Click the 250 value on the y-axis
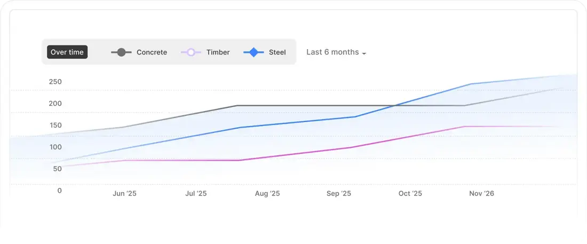Screen dimensions: 587x244 (x=55, y=82)
